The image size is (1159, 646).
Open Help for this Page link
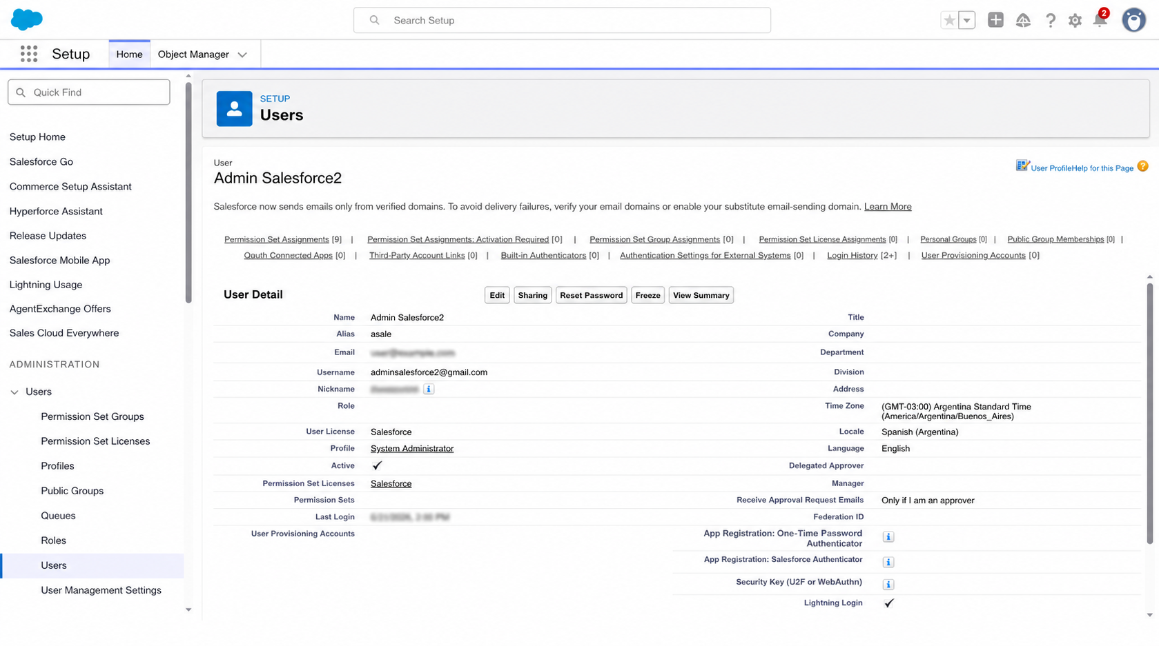click(1102, 168)
